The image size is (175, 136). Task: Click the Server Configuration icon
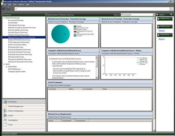click(5, 111)
